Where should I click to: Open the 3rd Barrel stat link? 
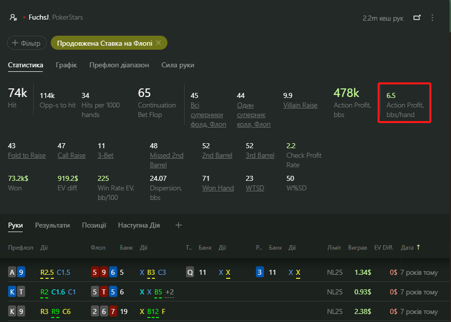260,156
